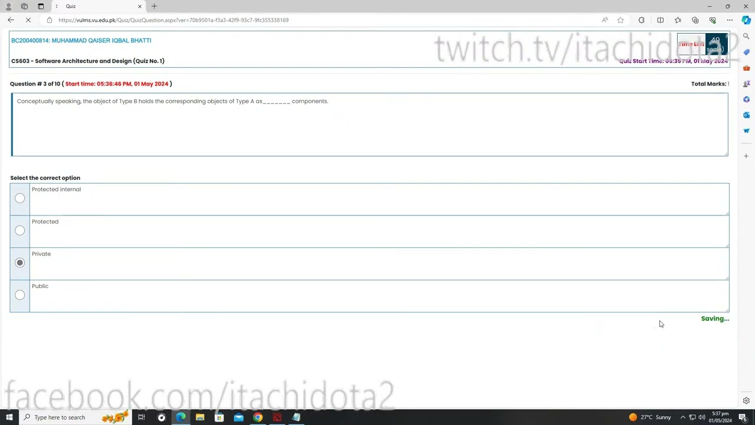Go back to the previous page
755x425 pixels.
click(x=11, y=20)
